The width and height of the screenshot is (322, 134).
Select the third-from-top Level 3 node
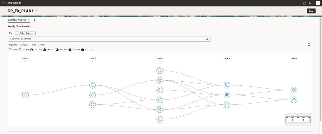160,90
